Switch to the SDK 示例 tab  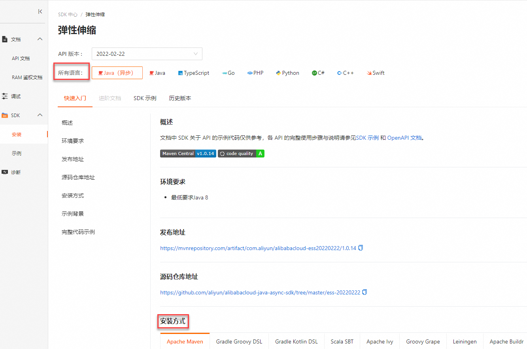145,98
